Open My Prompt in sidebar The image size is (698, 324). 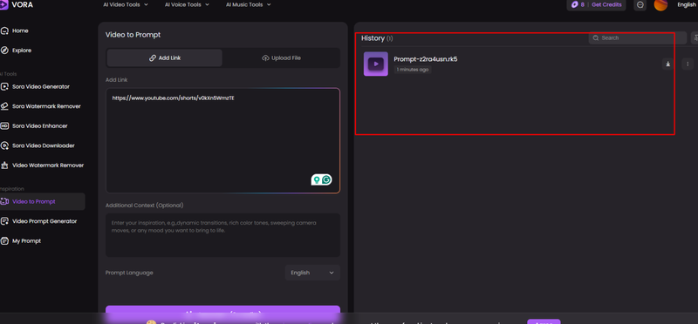tap(26, 241)
